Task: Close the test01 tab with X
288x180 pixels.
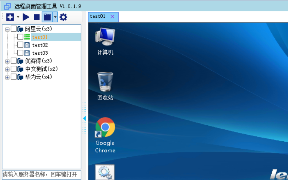Action: click(x=113, y=16)
